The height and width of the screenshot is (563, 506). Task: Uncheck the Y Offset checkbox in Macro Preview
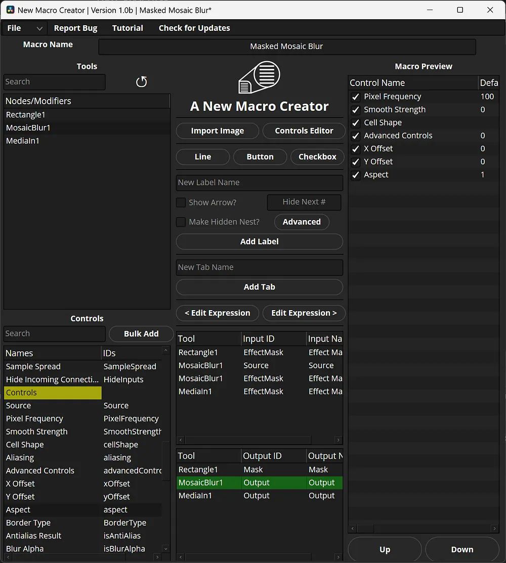[356, 162]
